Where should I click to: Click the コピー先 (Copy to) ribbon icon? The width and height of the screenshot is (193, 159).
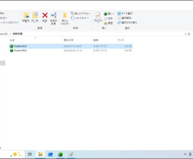(35, 15)
